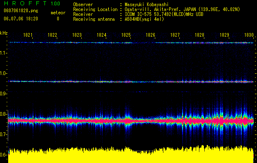Screen dimensions: 257x163
Task: Click the 0.8 kHz axis label
Action: (x=4, y=114)
